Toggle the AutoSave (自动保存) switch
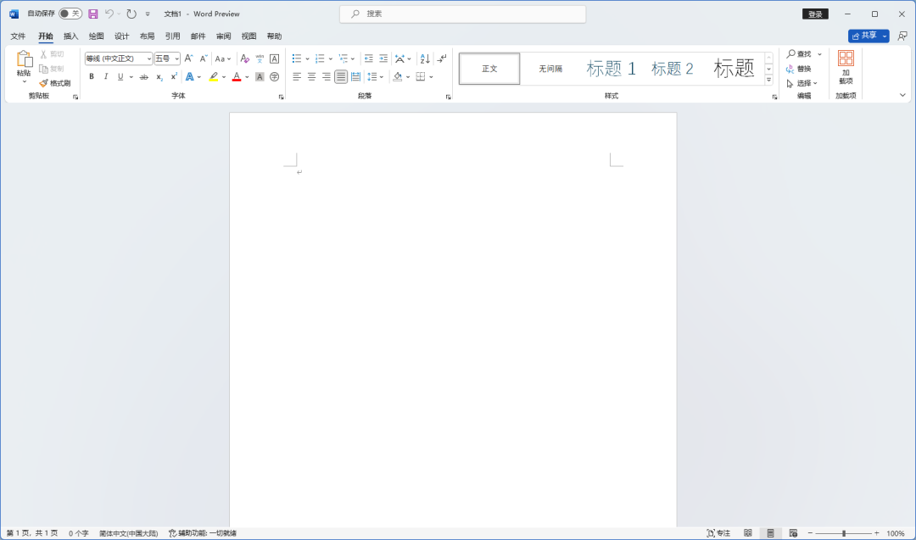Screen dimensions: 916x540 tap(70, 14)
